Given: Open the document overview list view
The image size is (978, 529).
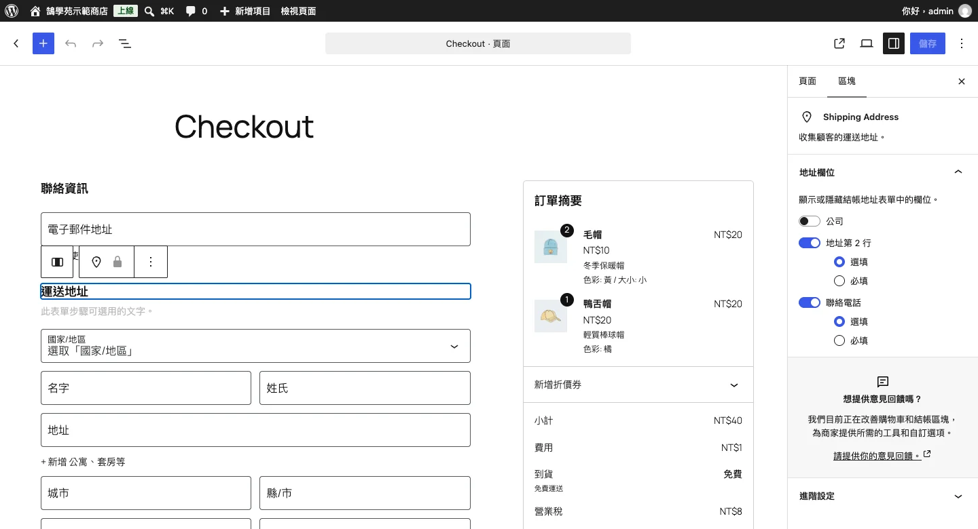Looking at the screenshot, I should (x=125, y=43).
